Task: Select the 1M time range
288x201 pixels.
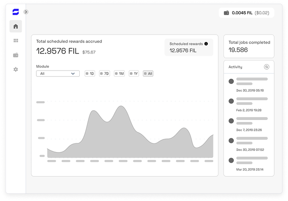Action: pyautogui.click(x=119, y=73)
